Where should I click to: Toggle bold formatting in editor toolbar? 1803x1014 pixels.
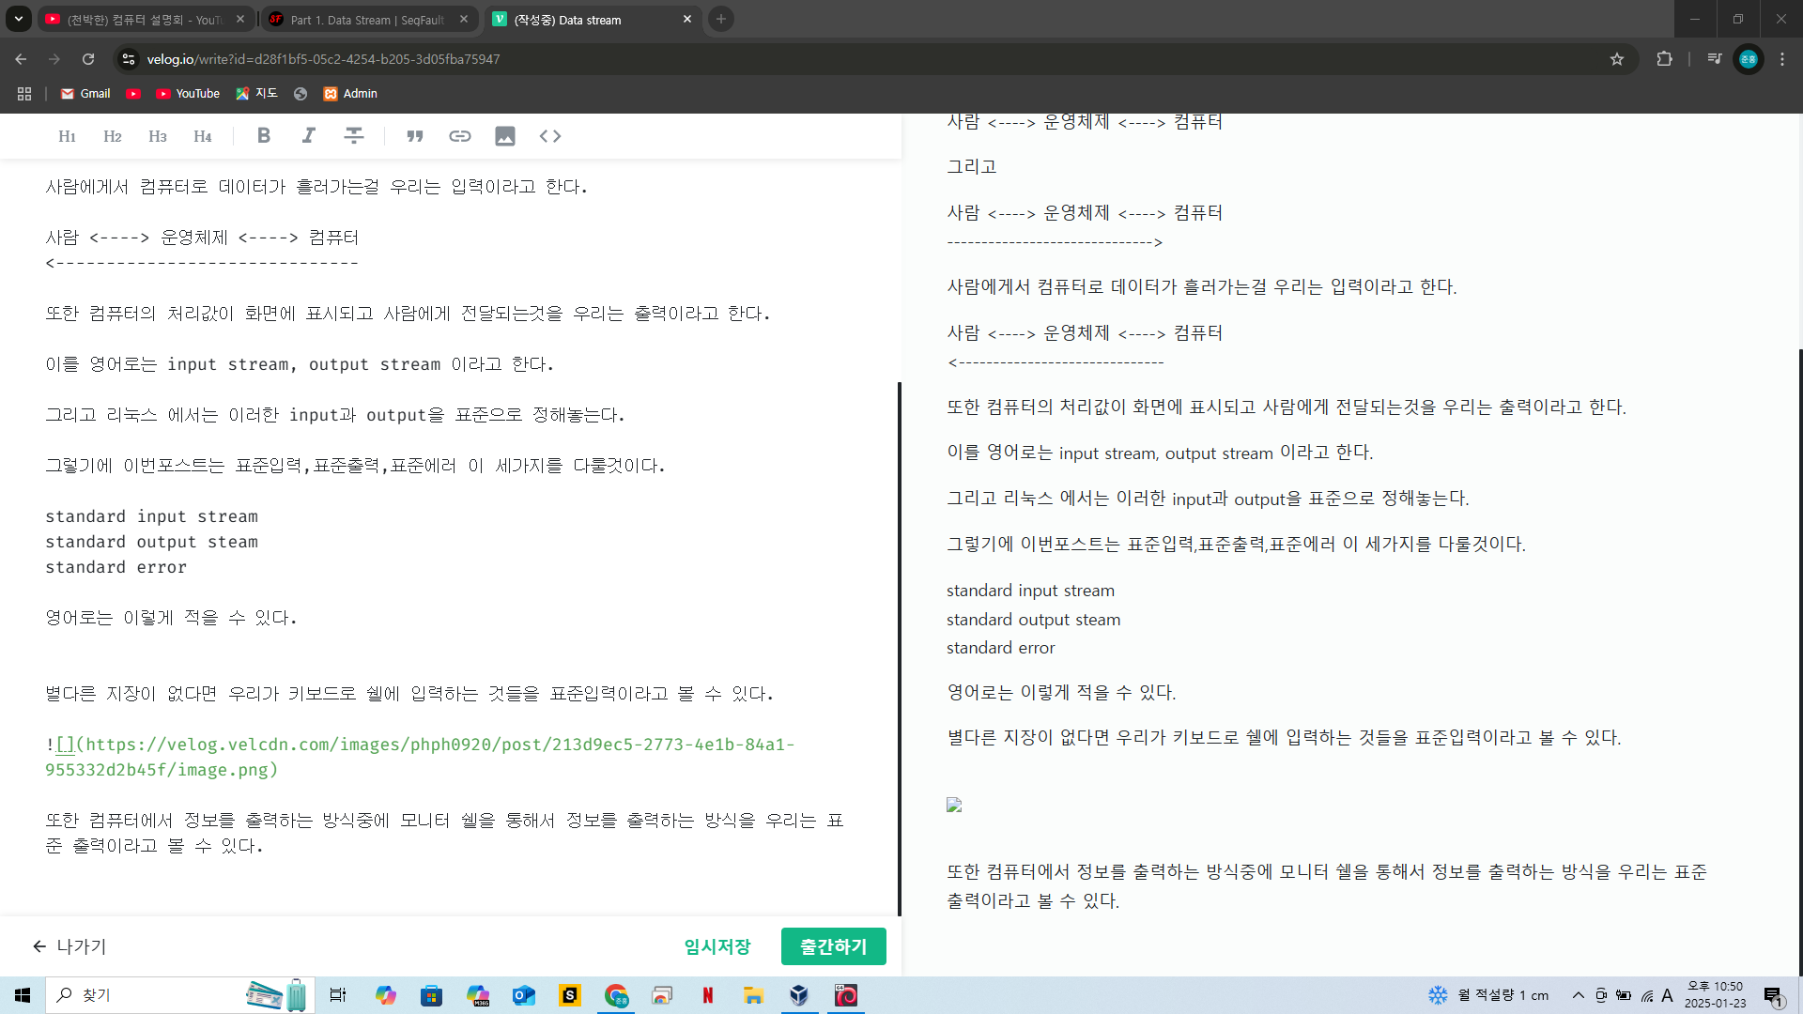click(x=264, y=136)
